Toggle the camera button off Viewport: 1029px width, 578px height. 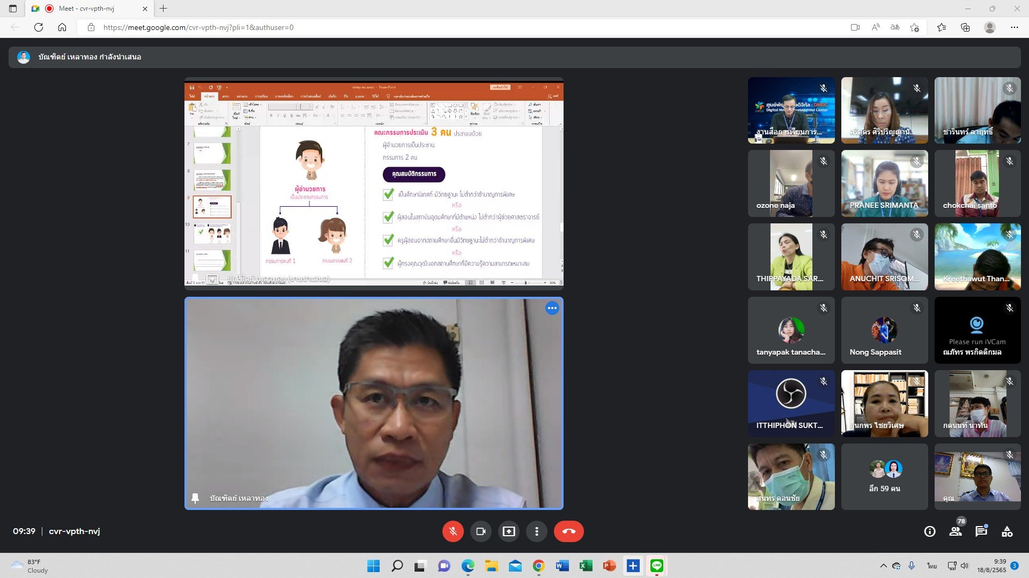point(480,531)
